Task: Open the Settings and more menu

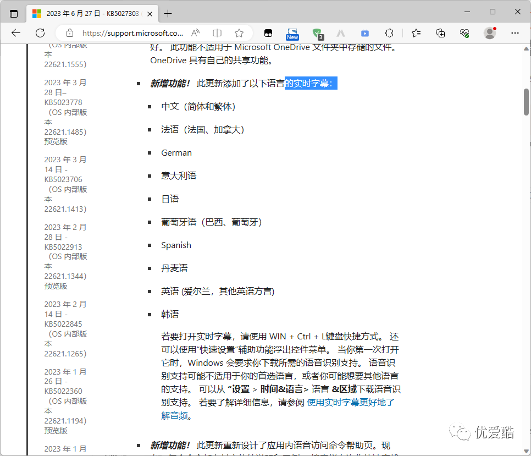Action: [x=515, y=33]
